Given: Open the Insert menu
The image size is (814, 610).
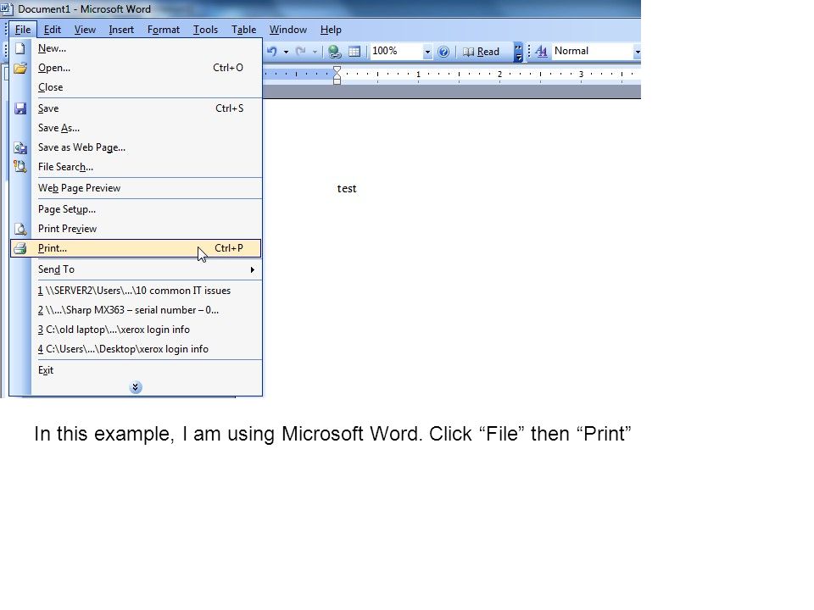Looking at the screenshot, I should coord(121,30).
